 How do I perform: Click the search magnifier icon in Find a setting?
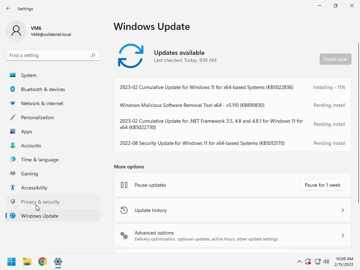click(x=93, y=55)
